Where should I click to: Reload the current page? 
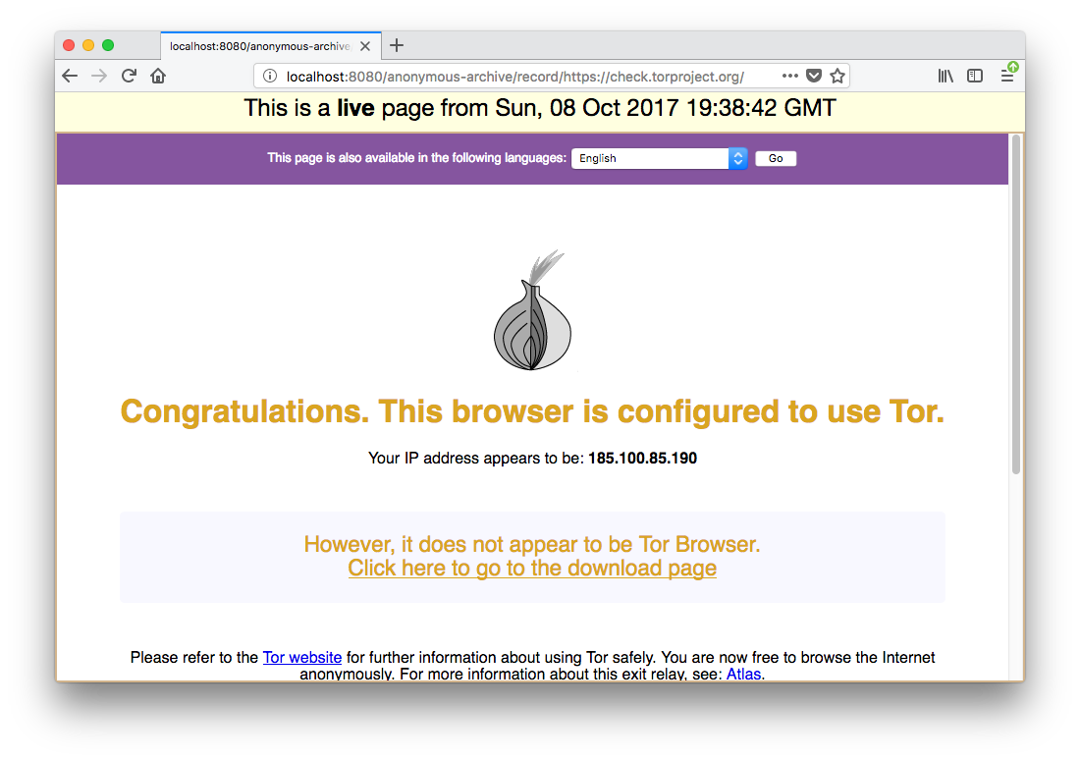(x=129, y=76)
